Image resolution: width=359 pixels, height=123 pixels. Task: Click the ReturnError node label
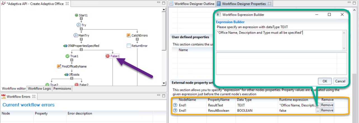click(139, 46)
